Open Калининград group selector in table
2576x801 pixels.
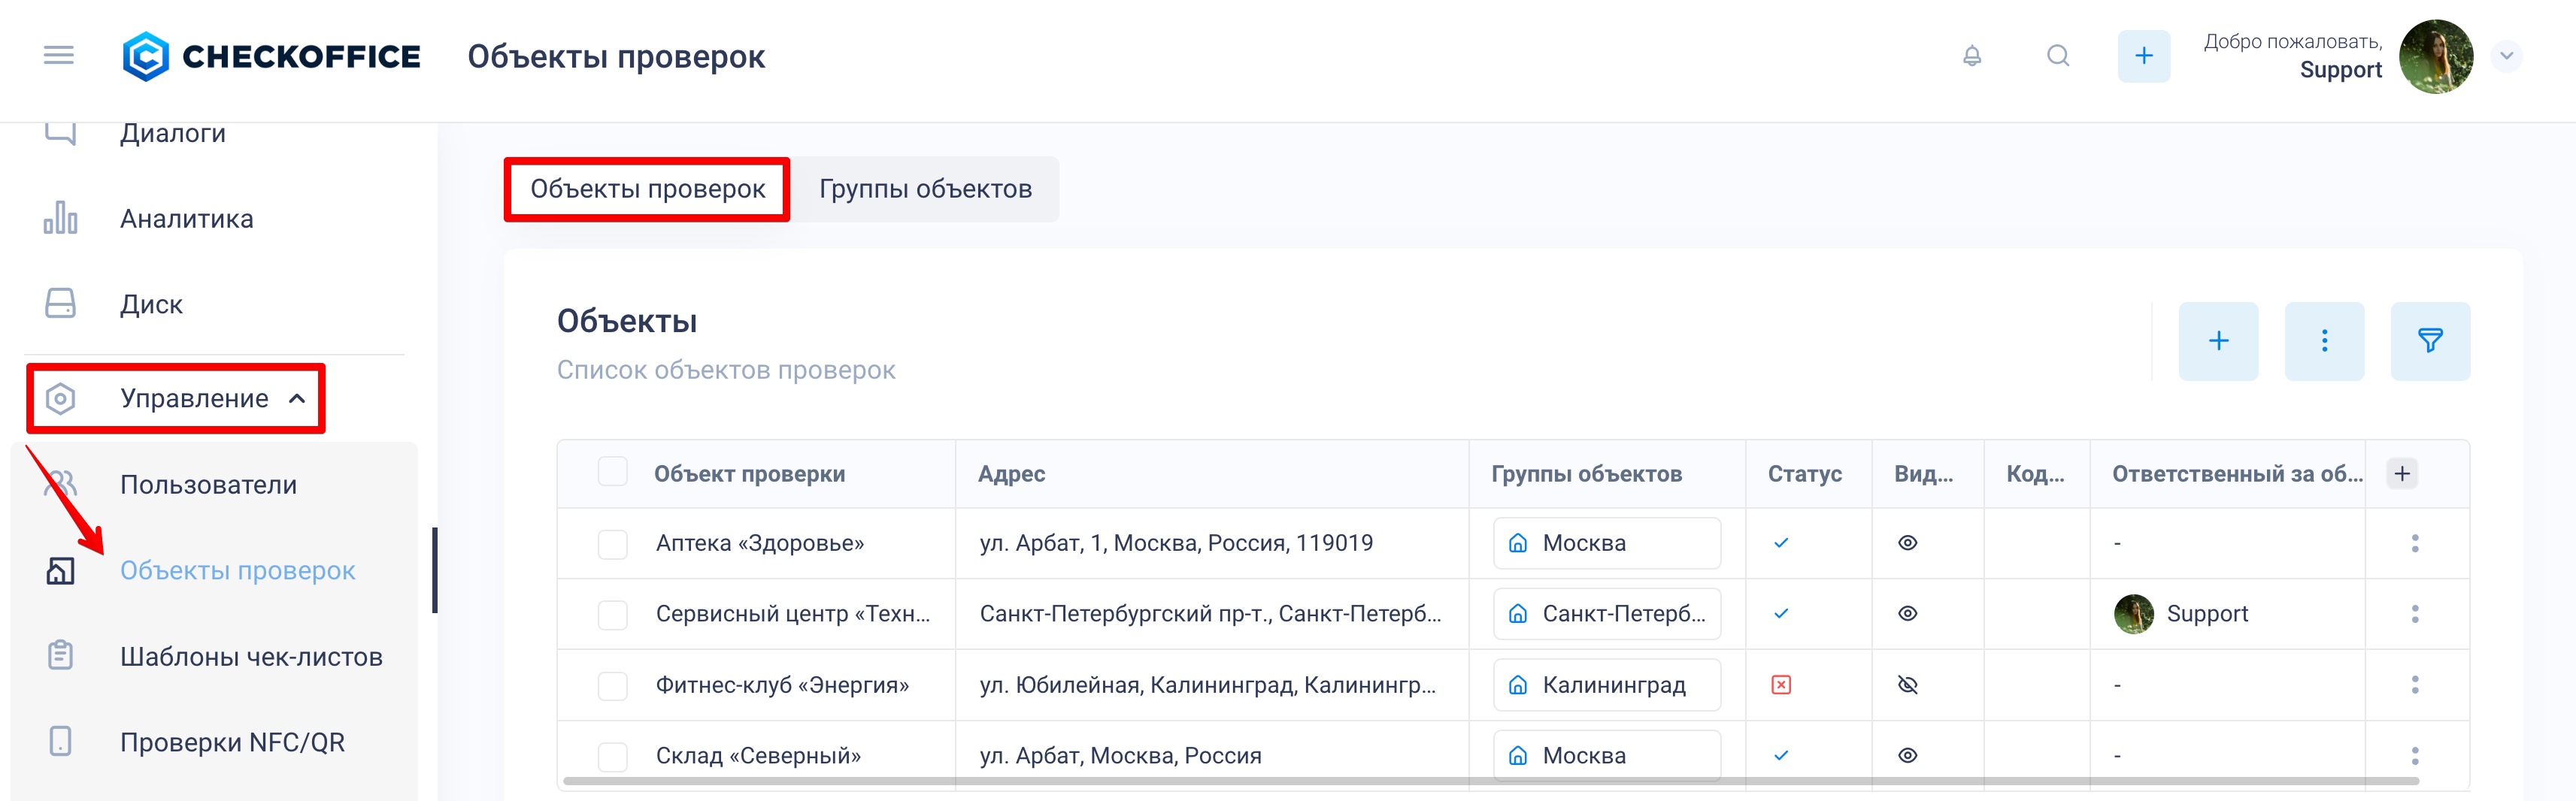1606,685
